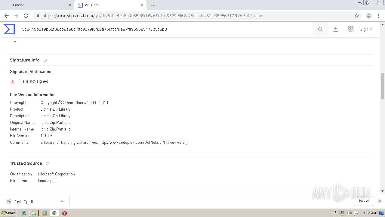Open media player taskbar icon
The width and height of the screenshot is (385, 217).
[44, 213]
